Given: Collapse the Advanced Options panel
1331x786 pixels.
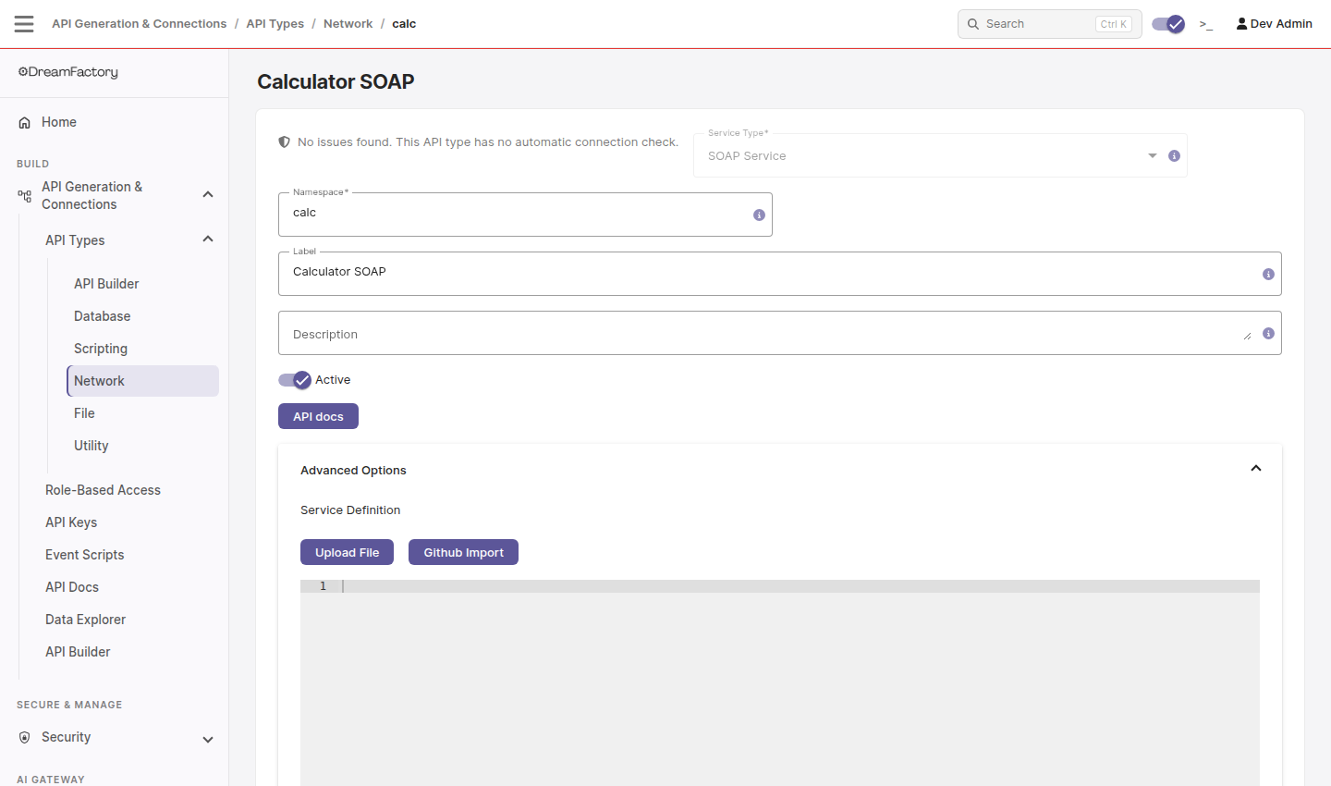Looking at the screenshot, I should 1256,468.
